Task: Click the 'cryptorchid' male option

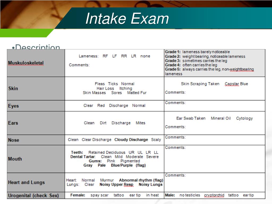Action: [214, 195]
